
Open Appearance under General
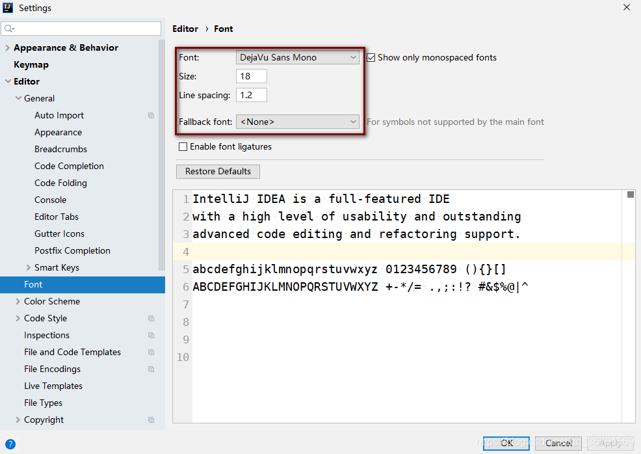pyautogui.click(x=58, y=133)
